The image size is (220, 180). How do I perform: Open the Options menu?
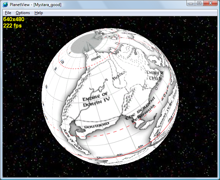coord(23,13)
